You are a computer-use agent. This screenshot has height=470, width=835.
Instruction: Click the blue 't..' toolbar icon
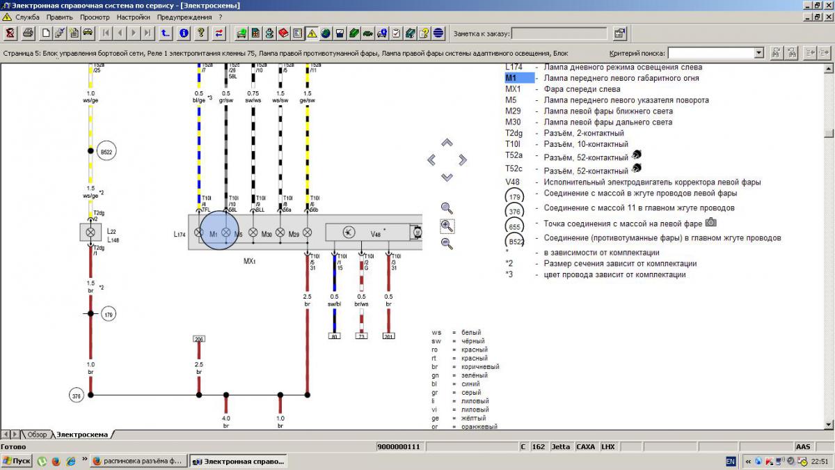point(166,33)
